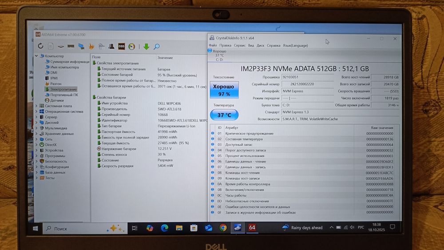The width and height of the screenshot is (444, 250).
Task: Launch Google Chrome from the taskbar
Action: click(x=223, y=228)
